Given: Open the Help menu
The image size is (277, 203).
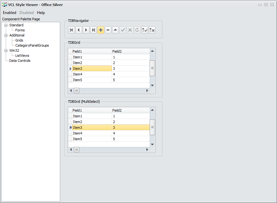Looking at the screenshot, I should pyautogui.click(x=41, y=13).
